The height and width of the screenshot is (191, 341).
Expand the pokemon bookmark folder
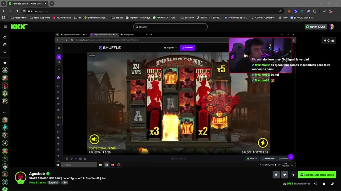coord(187,18)
